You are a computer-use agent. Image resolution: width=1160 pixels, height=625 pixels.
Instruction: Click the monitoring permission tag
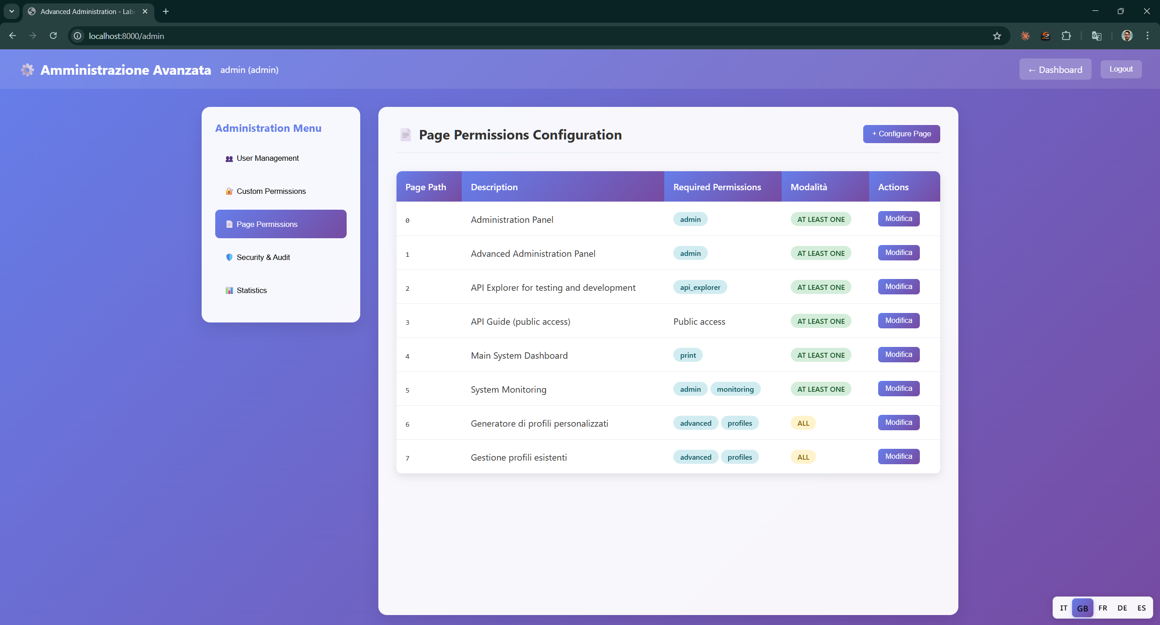(735, 389)
